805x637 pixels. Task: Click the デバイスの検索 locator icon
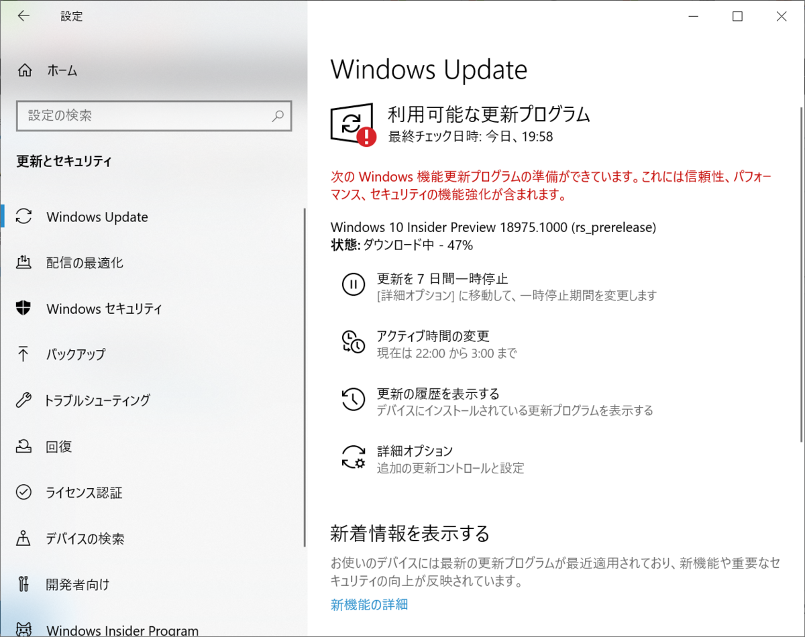tap(23, 538)
